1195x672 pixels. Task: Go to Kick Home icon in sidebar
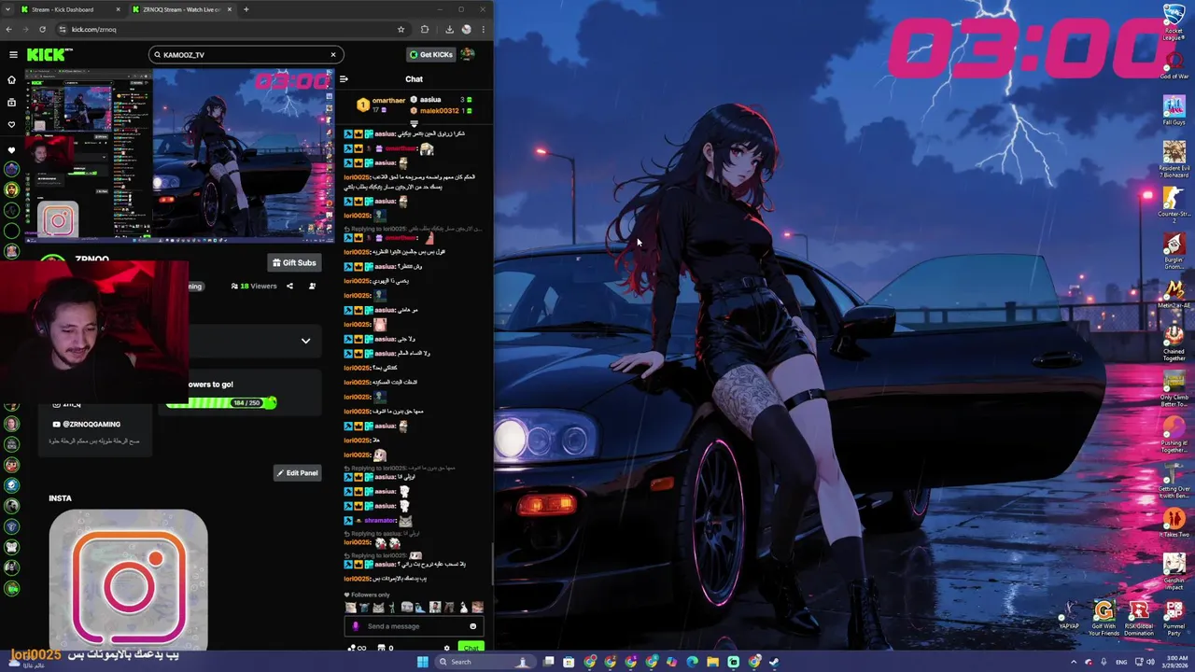tap(11, 82)
